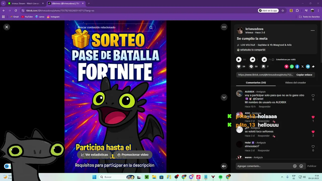This screenshot has height=181, width=322.
Task: Unmute the post audio using the speaker icon
Action: point(224,166)
